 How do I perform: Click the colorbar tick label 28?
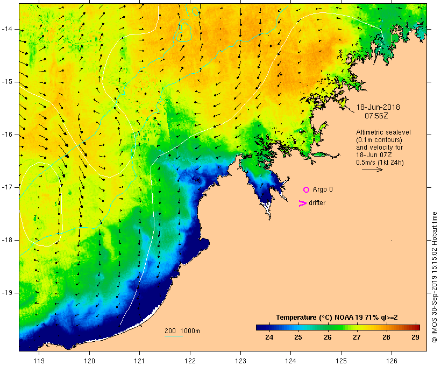click(386, 337)
